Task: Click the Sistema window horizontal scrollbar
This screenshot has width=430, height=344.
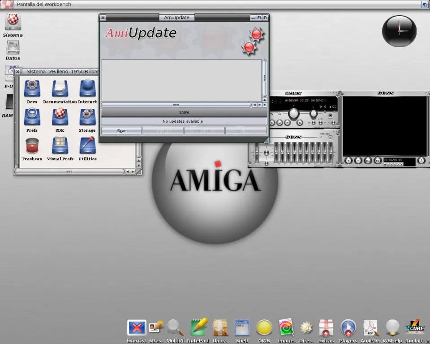Action: pos(69,172)
